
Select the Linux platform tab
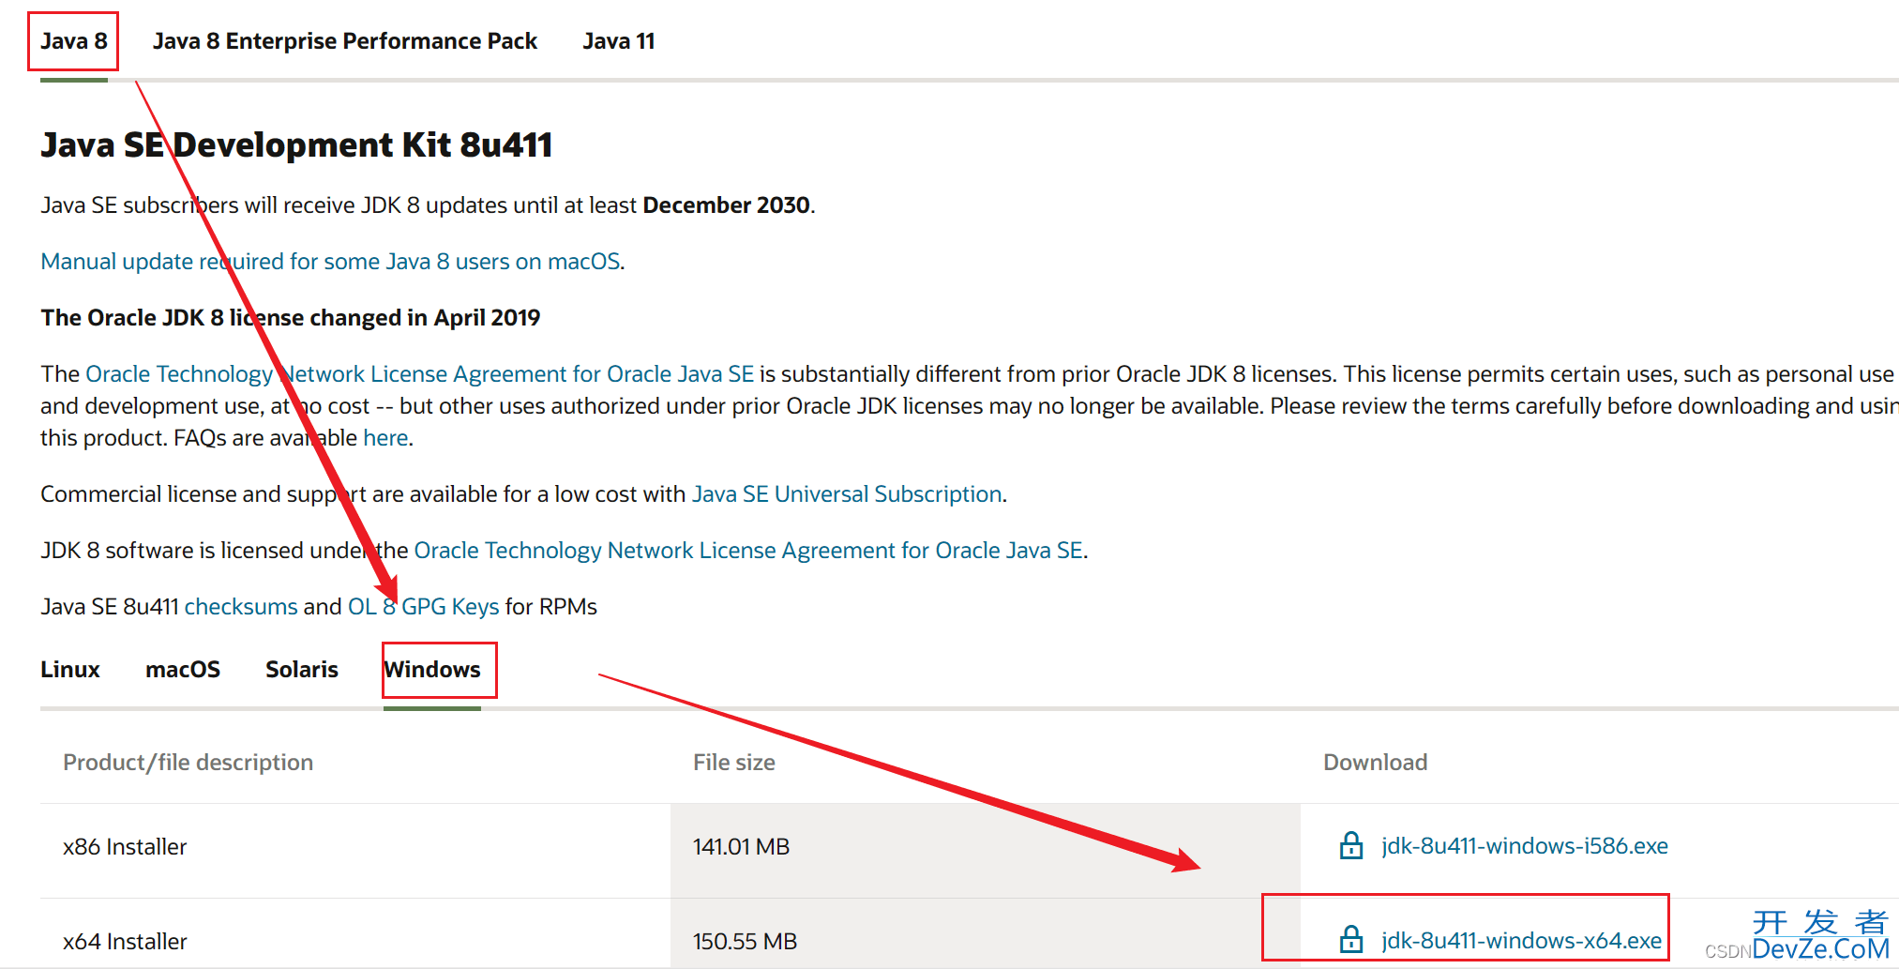click(70, 669)
